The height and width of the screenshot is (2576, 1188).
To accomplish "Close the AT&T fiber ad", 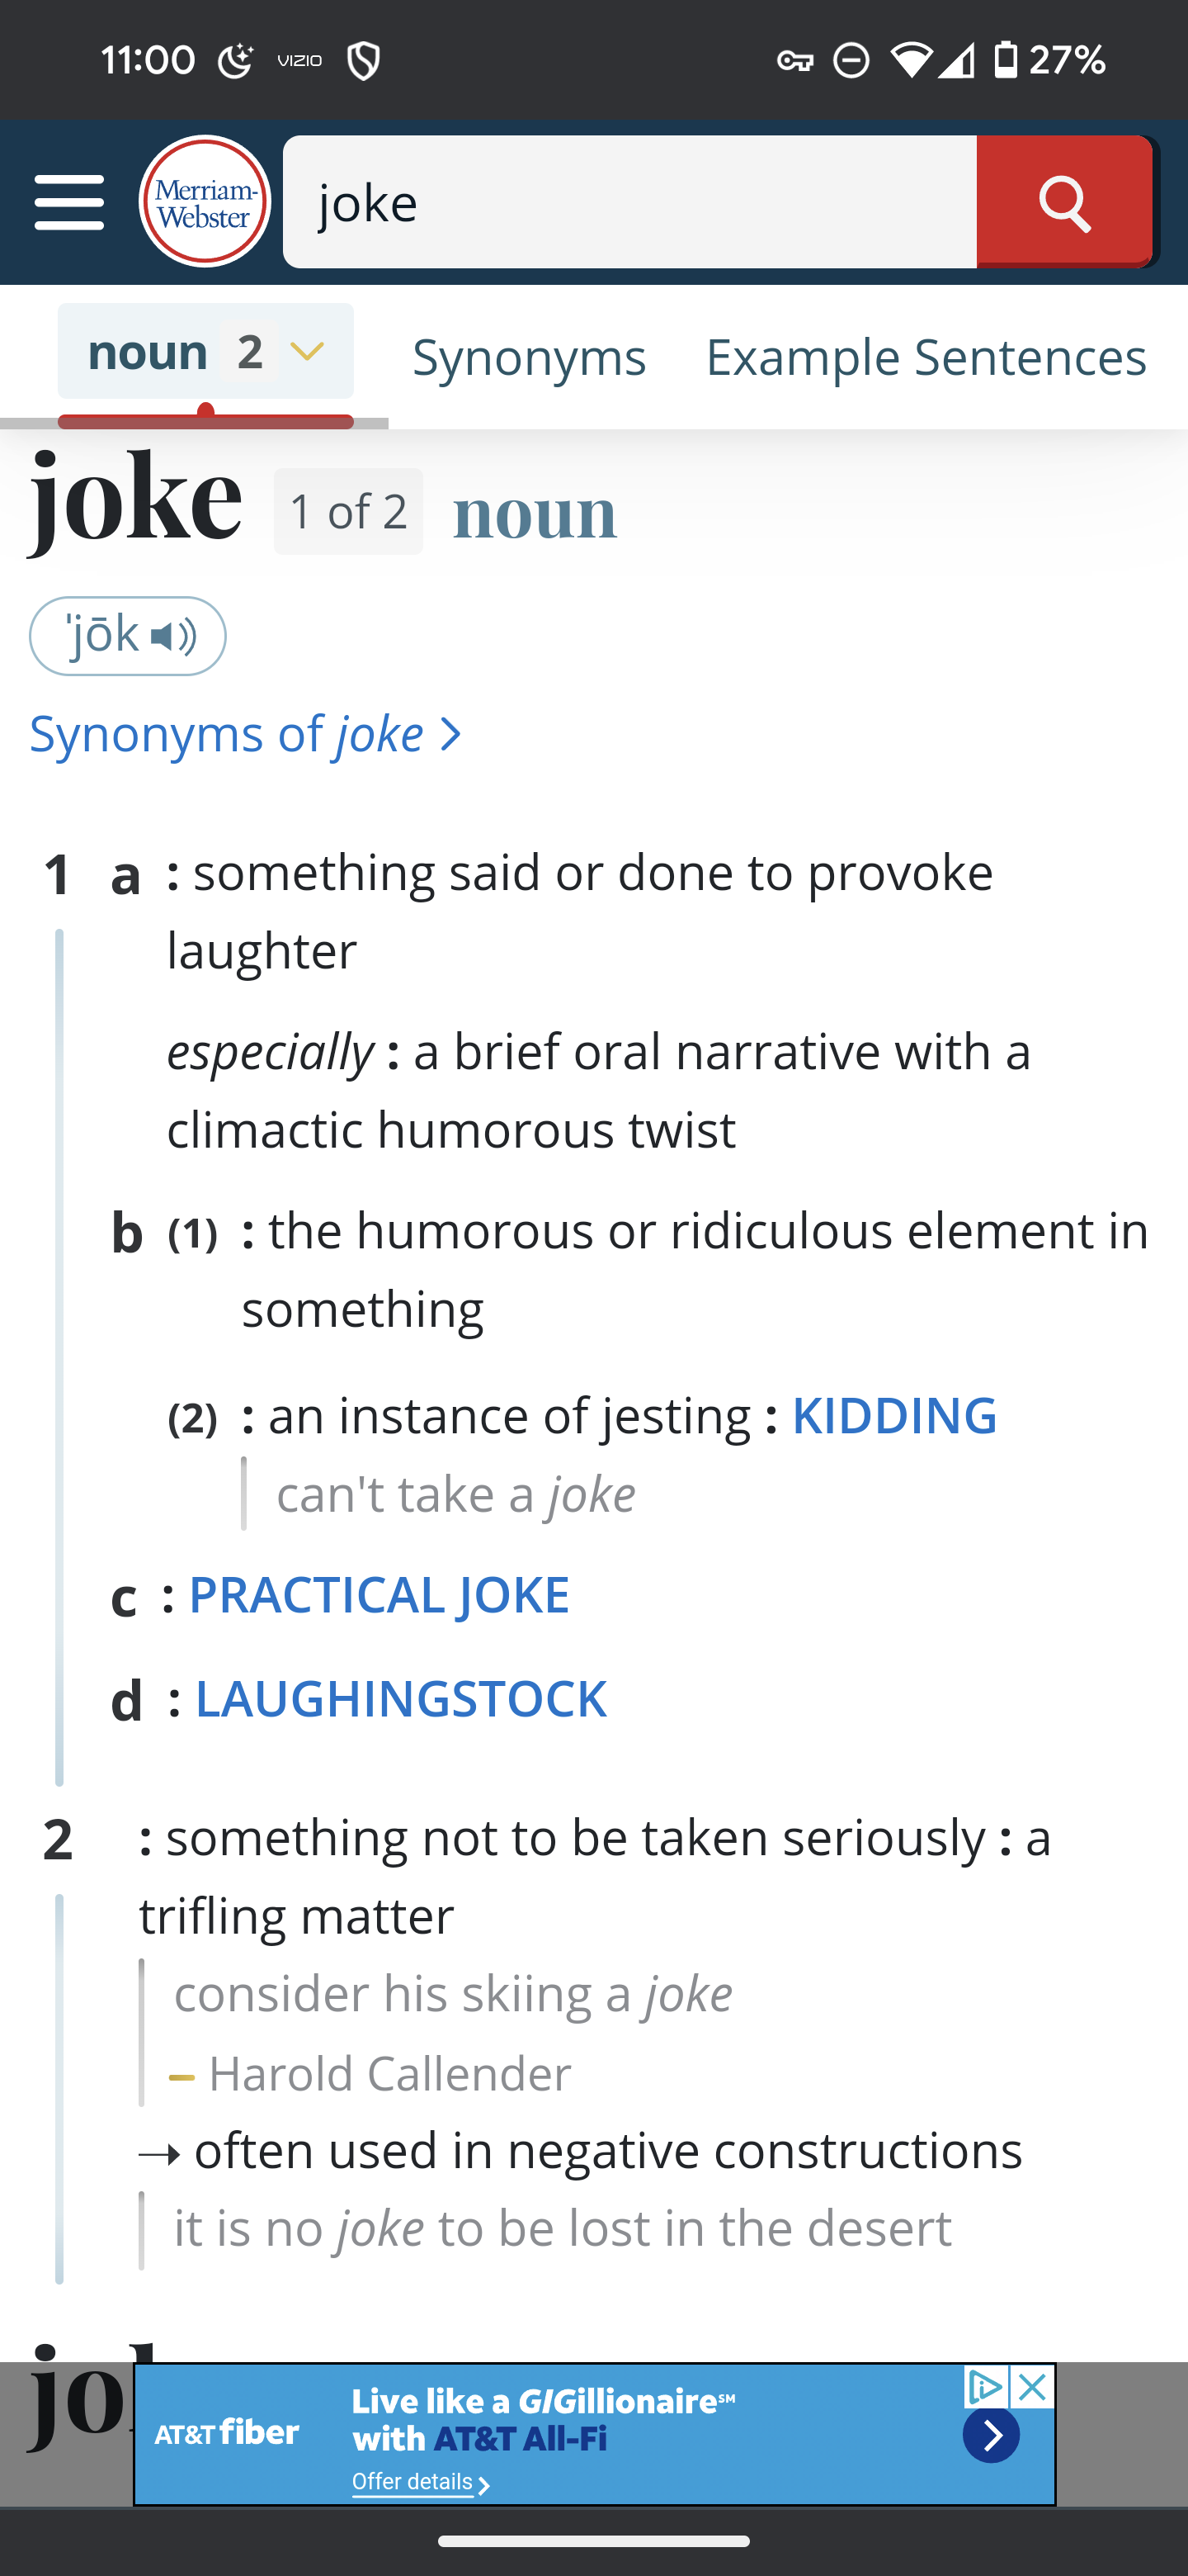I will (1032, 2388).
